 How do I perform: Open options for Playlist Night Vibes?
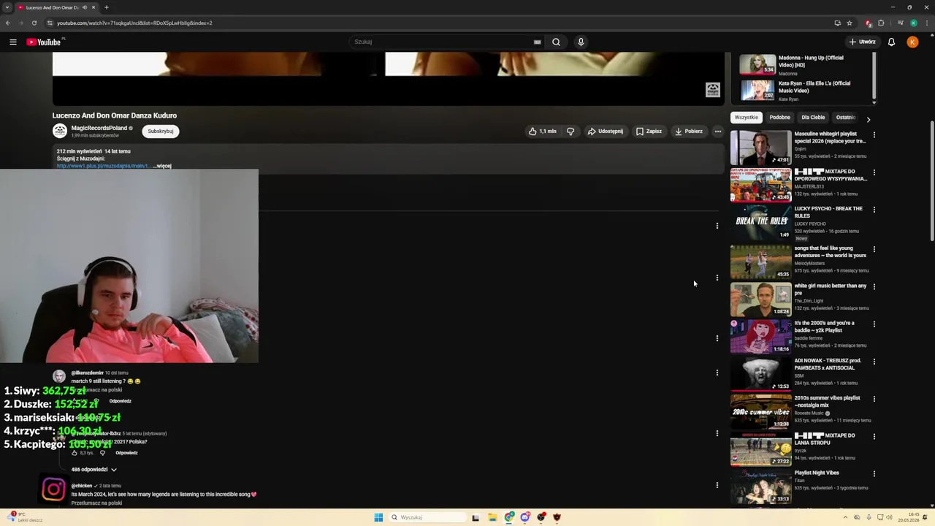coord(874,474)
